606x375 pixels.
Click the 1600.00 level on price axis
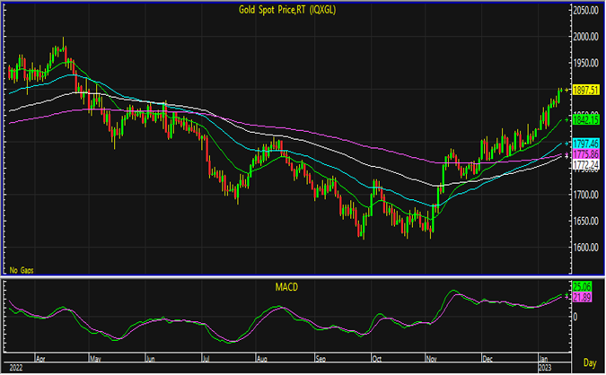586,248
